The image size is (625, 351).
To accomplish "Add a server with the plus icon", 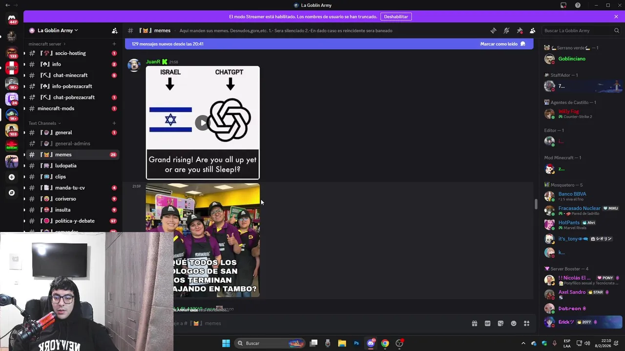I will [12, 177].
